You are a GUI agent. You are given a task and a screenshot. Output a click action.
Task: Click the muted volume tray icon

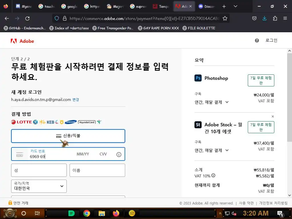click(234, 213)
